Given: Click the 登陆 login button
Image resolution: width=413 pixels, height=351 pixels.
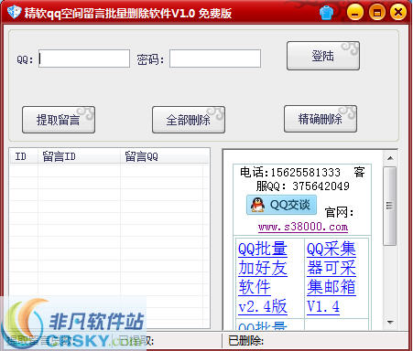Looking at the screenshot, I should click(x=323, y=56).
